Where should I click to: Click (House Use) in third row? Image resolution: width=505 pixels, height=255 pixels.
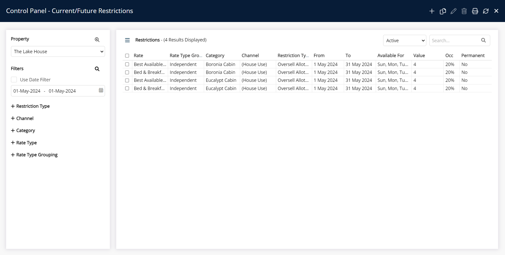(254, 80)
